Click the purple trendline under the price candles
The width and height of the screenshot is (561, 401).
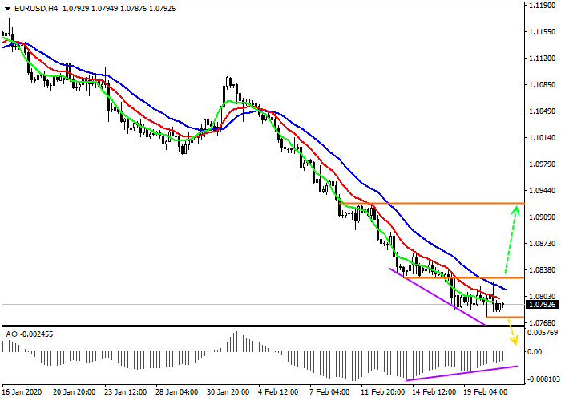pos(437,296)
